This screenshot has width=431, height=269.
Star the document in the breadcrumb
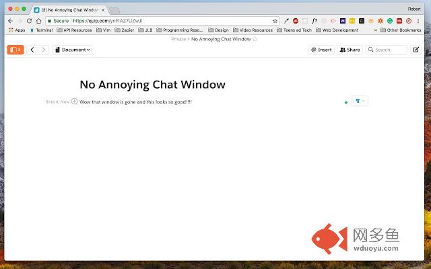pos(255,39)
